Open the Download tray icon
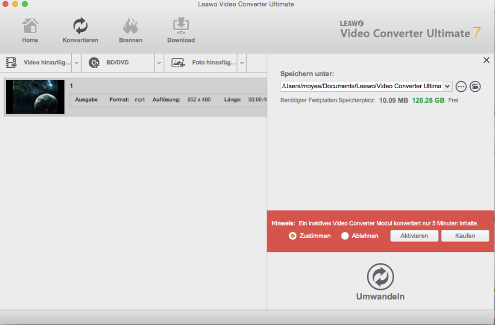495x325 pixels. click(181, 26)
